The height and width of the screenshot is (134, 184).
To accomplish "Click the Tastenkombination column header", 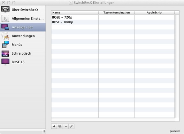I will click(x=117, y=12).
